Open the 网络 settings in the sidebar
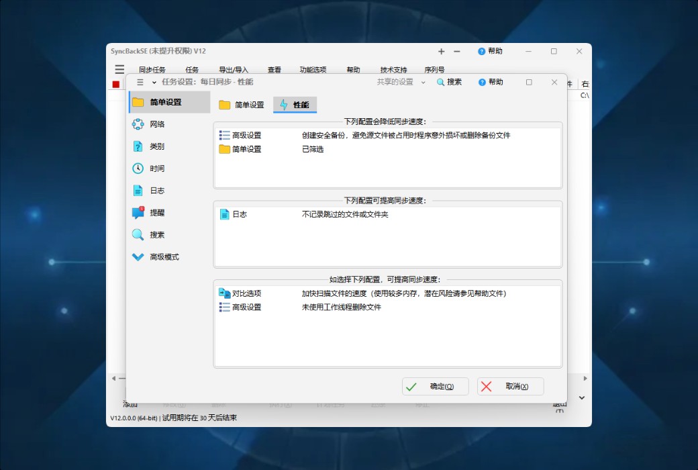698x470 pixels. pyautogui.click(x=138, y=124)
